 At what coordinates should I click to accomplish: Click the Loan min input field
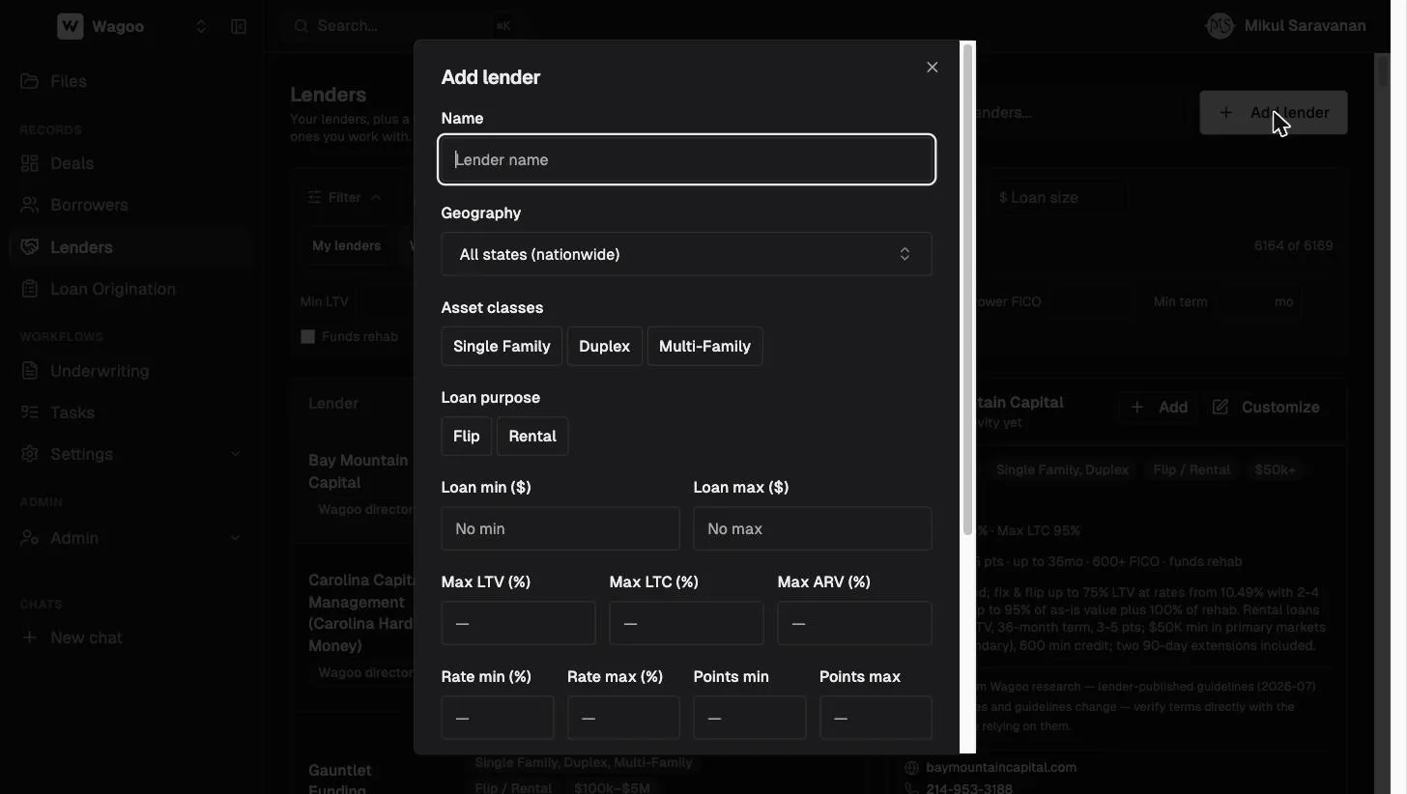(560, 528)
